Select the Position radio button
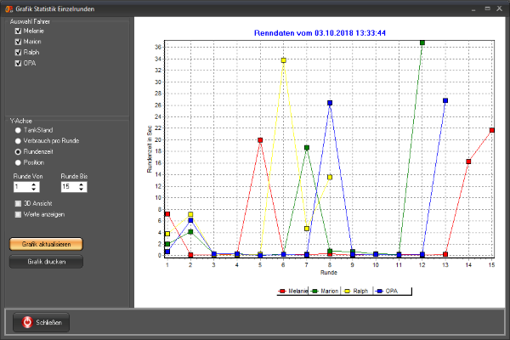 18,162
